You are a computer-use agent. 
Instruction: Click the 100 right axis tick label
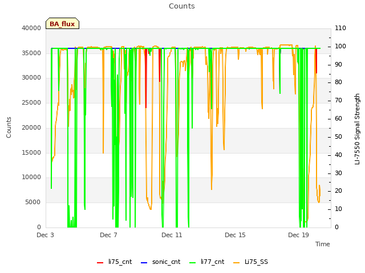[x=340, y=47]
